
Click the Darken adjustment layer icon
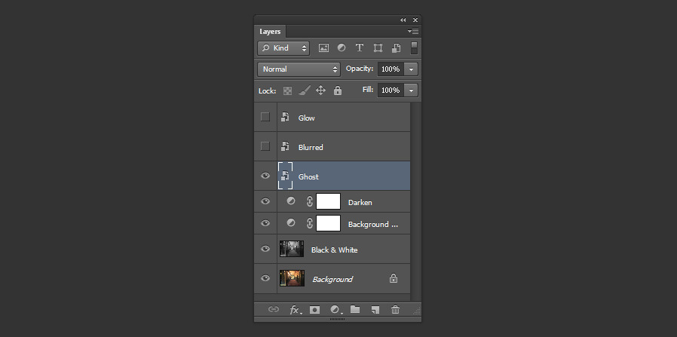click(291, 201)
